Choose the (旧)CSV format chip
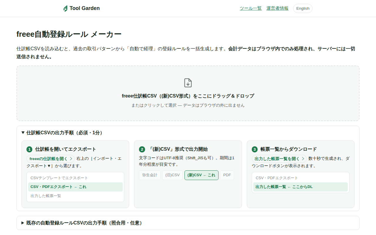This screenshot has height=235, width=376. pyautogui.click(x=172, y=175)
